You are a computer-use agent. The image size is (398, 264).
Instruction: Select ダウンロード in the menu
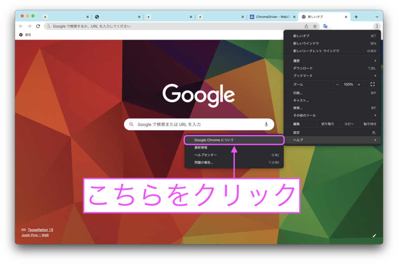pyautogui.click(x=332, y=68)
